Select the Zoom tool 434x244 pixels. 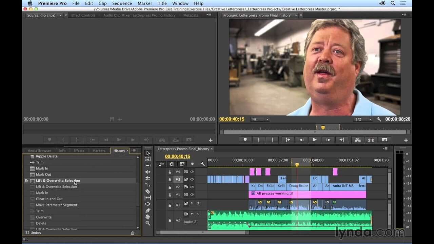pos(148,223)
